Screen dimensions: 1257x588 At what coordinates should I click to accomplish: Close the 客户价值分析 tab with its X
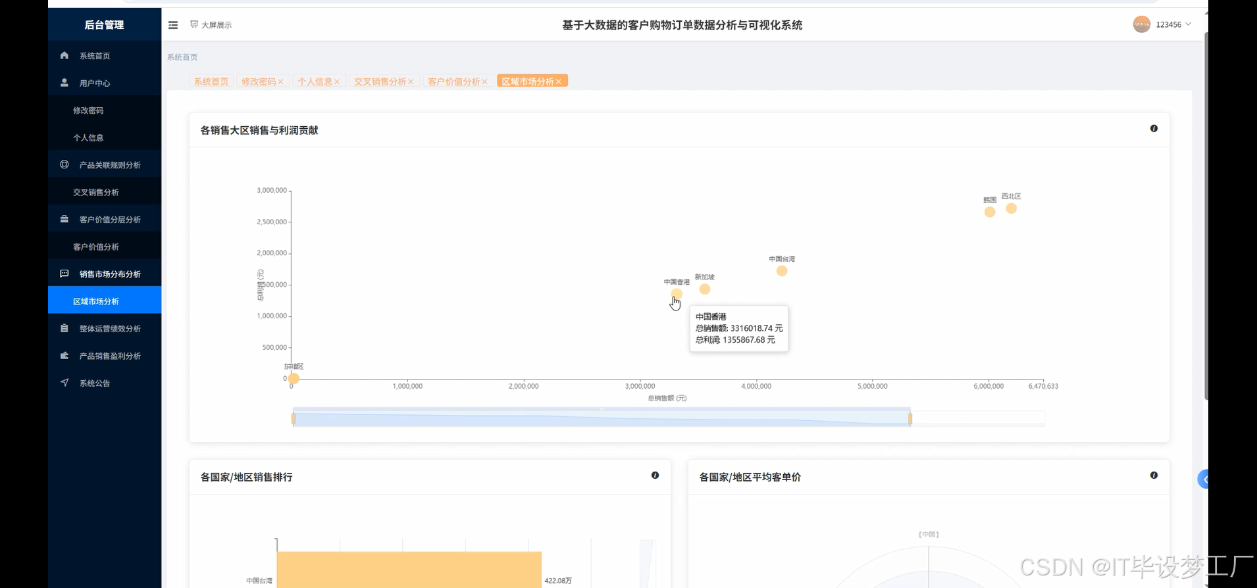484,82
